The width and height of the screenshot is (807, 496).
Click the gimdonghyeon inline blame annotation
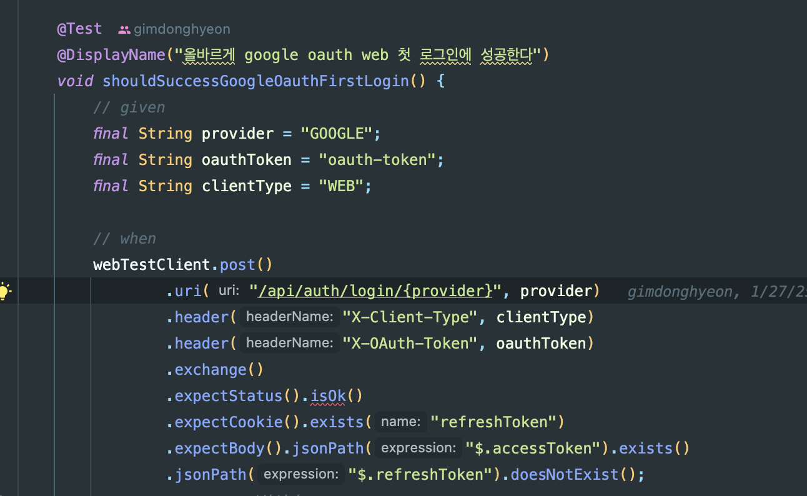[x=717, y=291]
